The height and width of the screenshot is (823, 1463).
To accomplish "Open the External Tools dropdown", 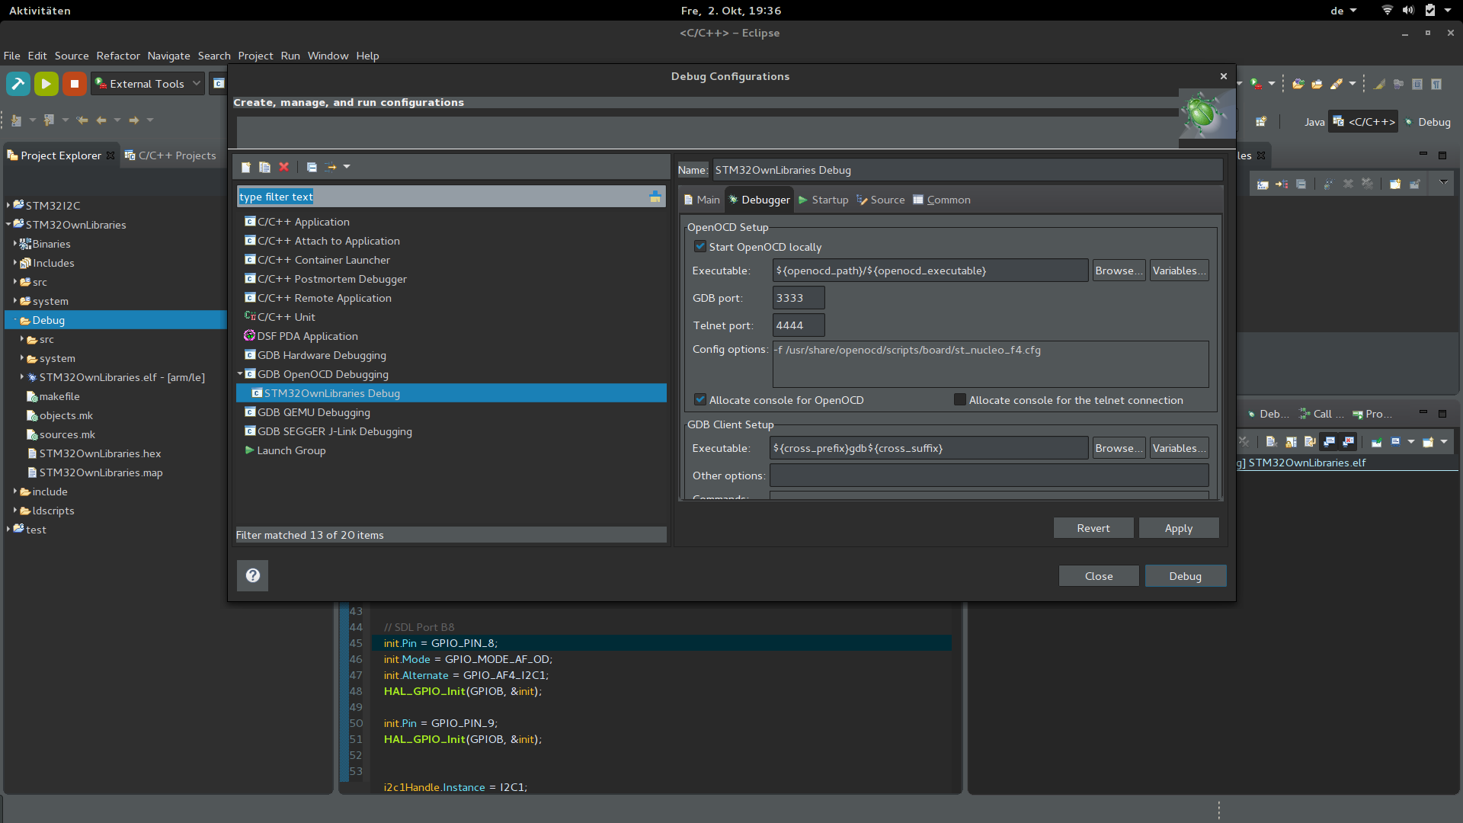I will [196, 84].
